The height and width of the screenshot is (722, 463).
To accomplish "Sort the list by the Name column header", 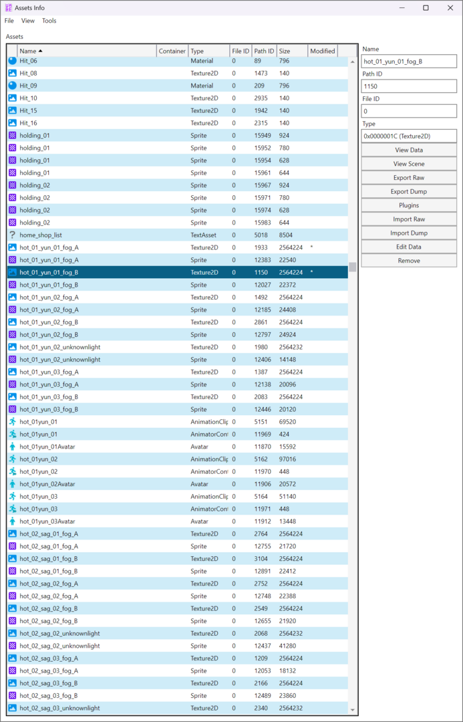I will (x=87, y=51).
